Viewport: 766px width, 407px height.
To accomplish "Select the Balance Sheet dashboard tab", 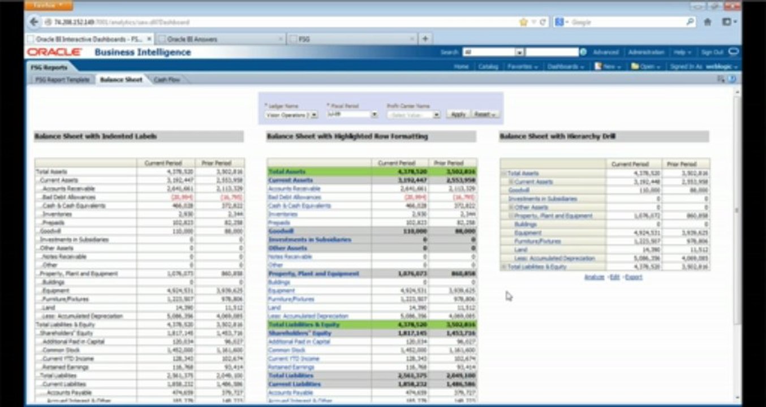I will 121,80.
